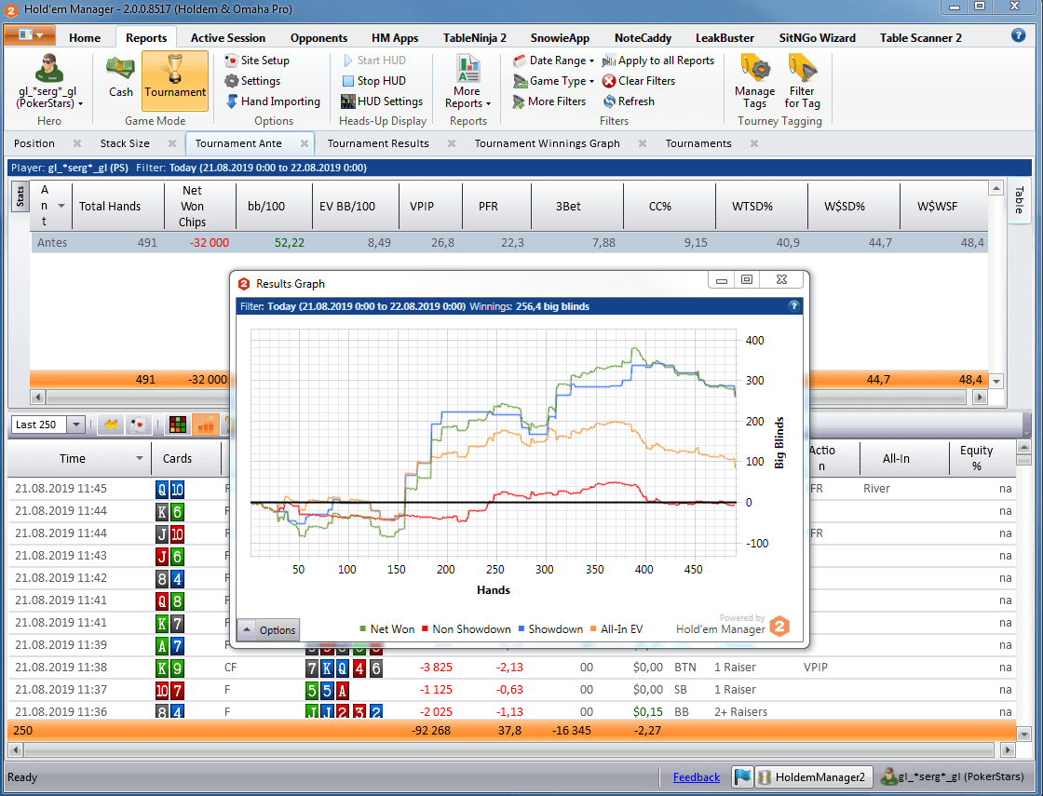Open the Stack Size report tab
1043x796 pixels.
click(125, 143)
